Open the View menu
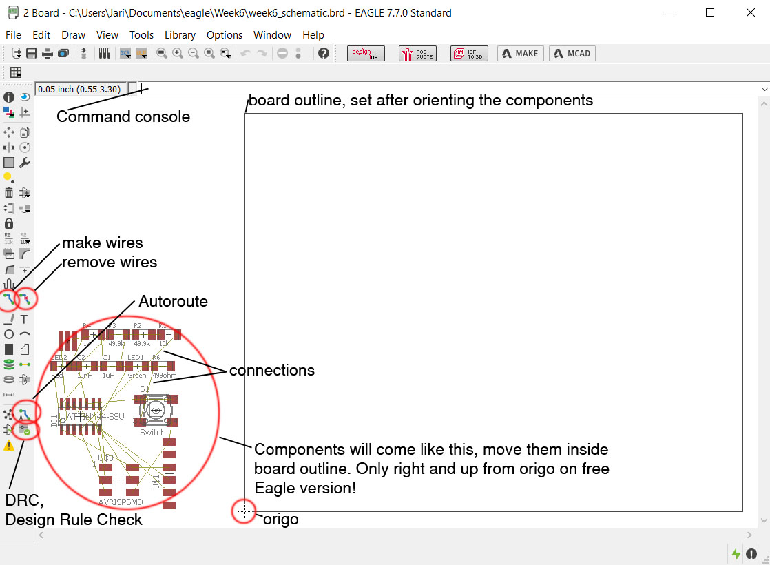This screenshot has width=770, height=565. (107, 35)
